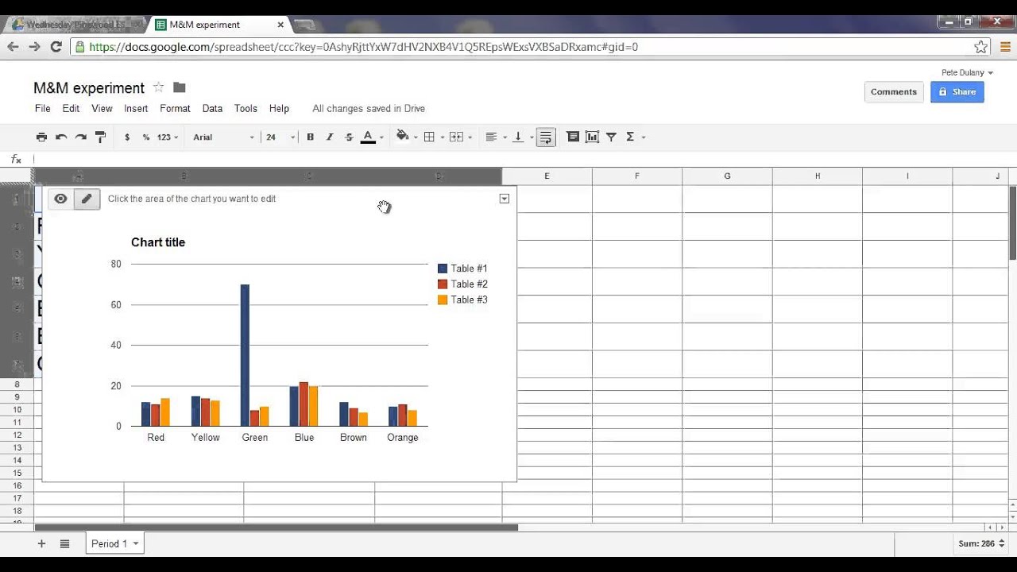Select row 12 header
This screenshot has height=572, width=1017.
tap(17, 435)
